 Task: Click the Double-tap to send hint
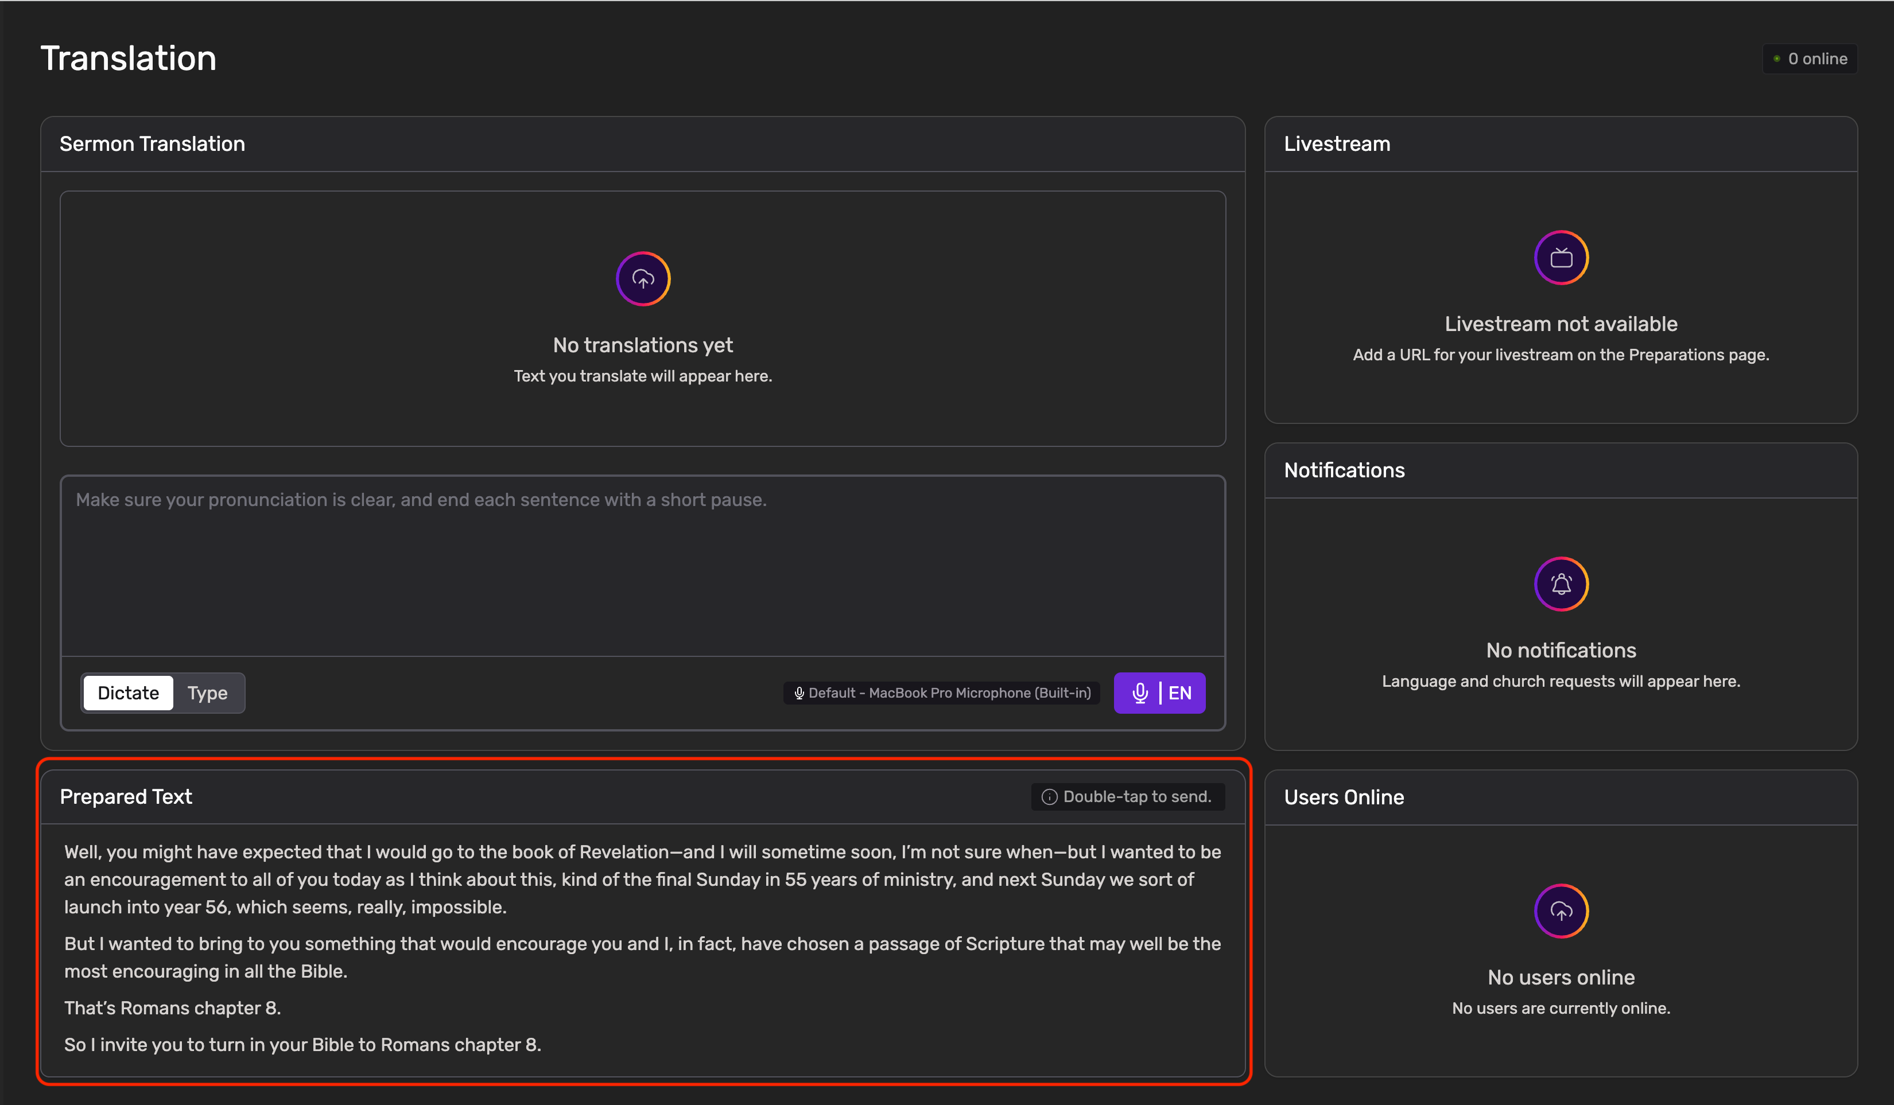(1136, 797)
